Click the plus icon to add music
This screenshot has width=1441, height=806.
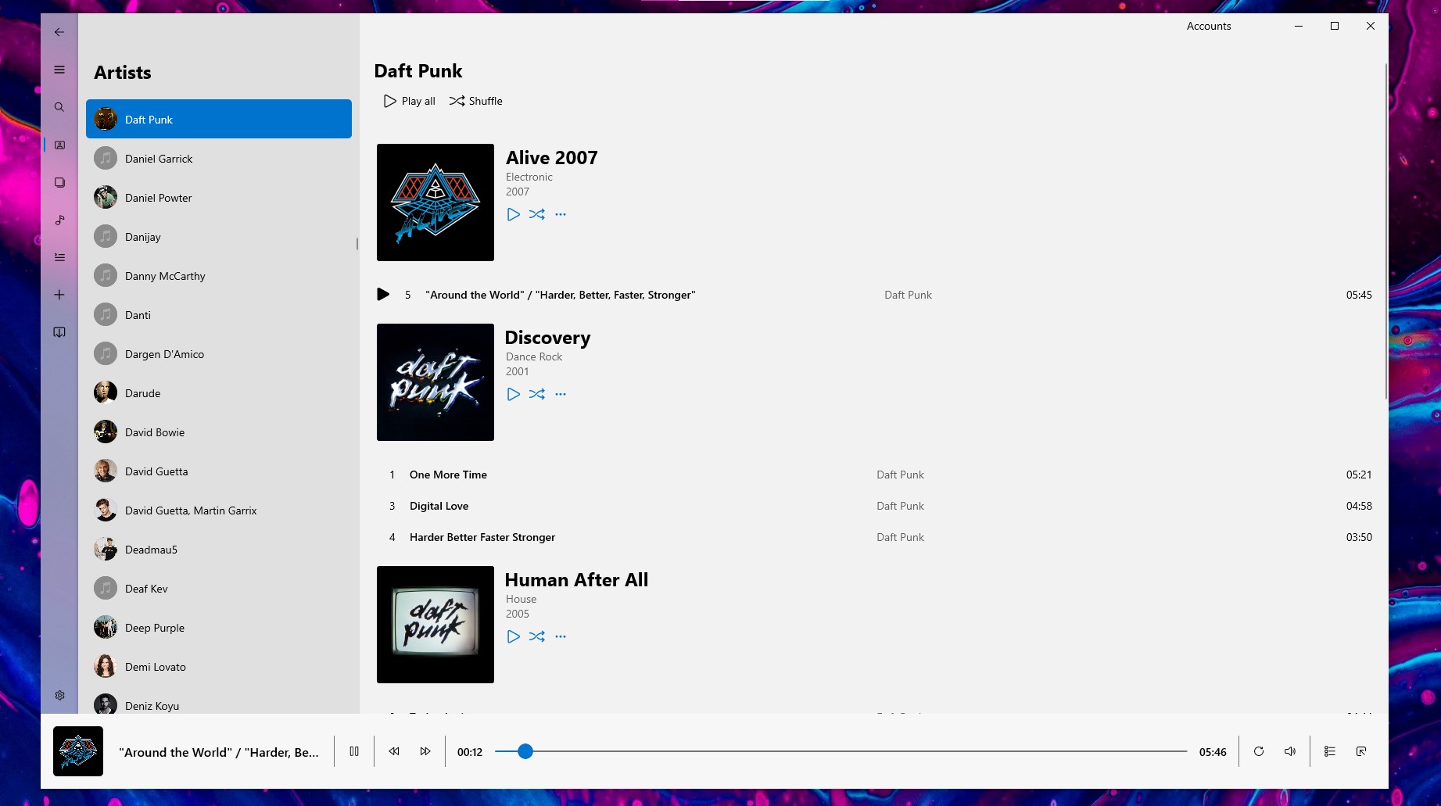point(59,295)
